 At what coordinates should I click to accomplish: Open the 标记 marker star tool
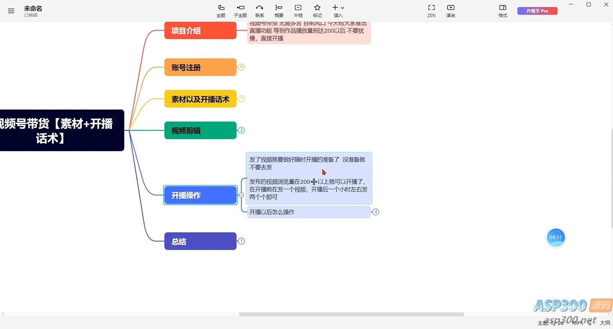click(317, 11)
